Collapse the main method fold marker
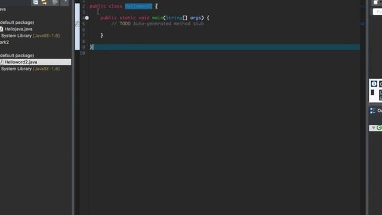 [87, 18]
